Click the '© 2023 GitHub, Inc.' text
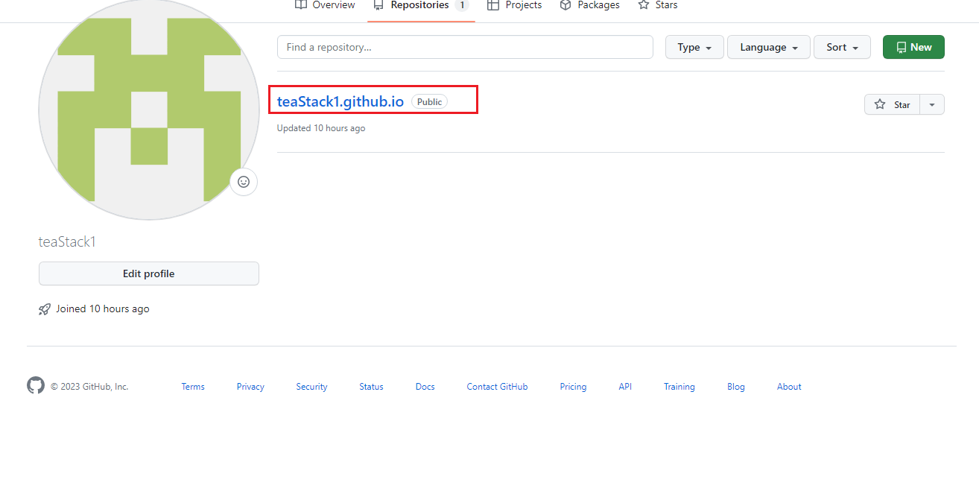979x500 pixels. (x=89, y=387)
